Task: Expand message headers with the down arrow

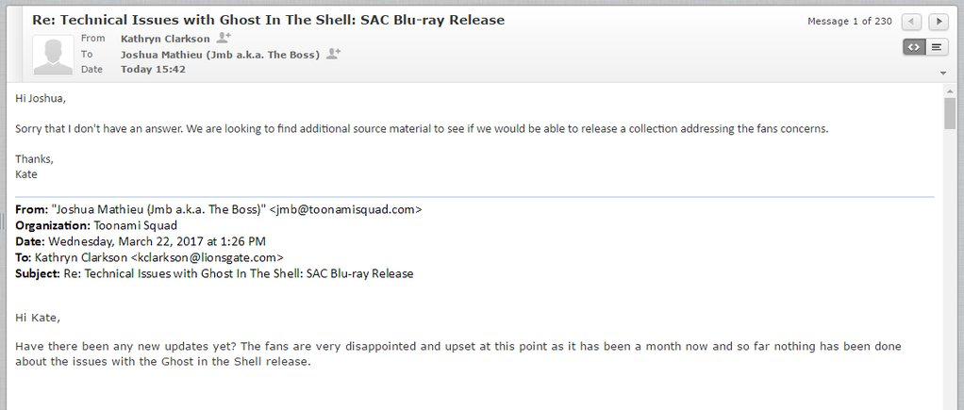Action: click(943, 74)
